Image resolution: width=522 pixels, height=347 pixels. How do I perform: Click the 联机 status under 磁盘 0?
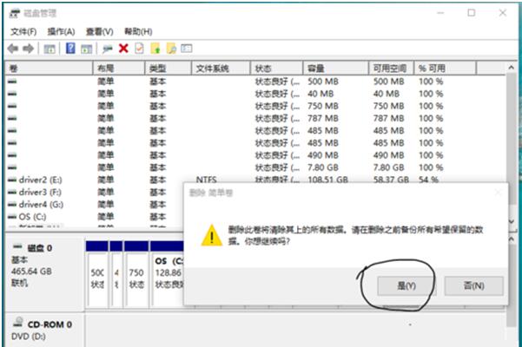click(x=20, y=283)
